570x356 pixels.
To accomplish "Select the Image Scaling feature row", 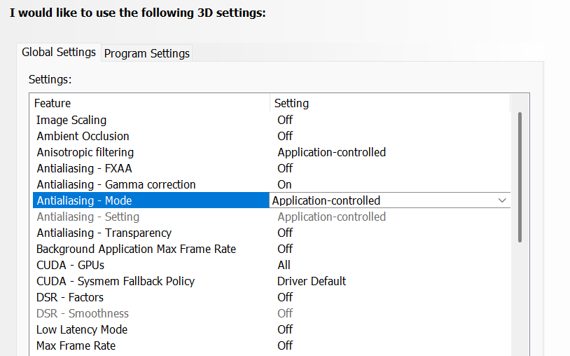I will point(71,120).
